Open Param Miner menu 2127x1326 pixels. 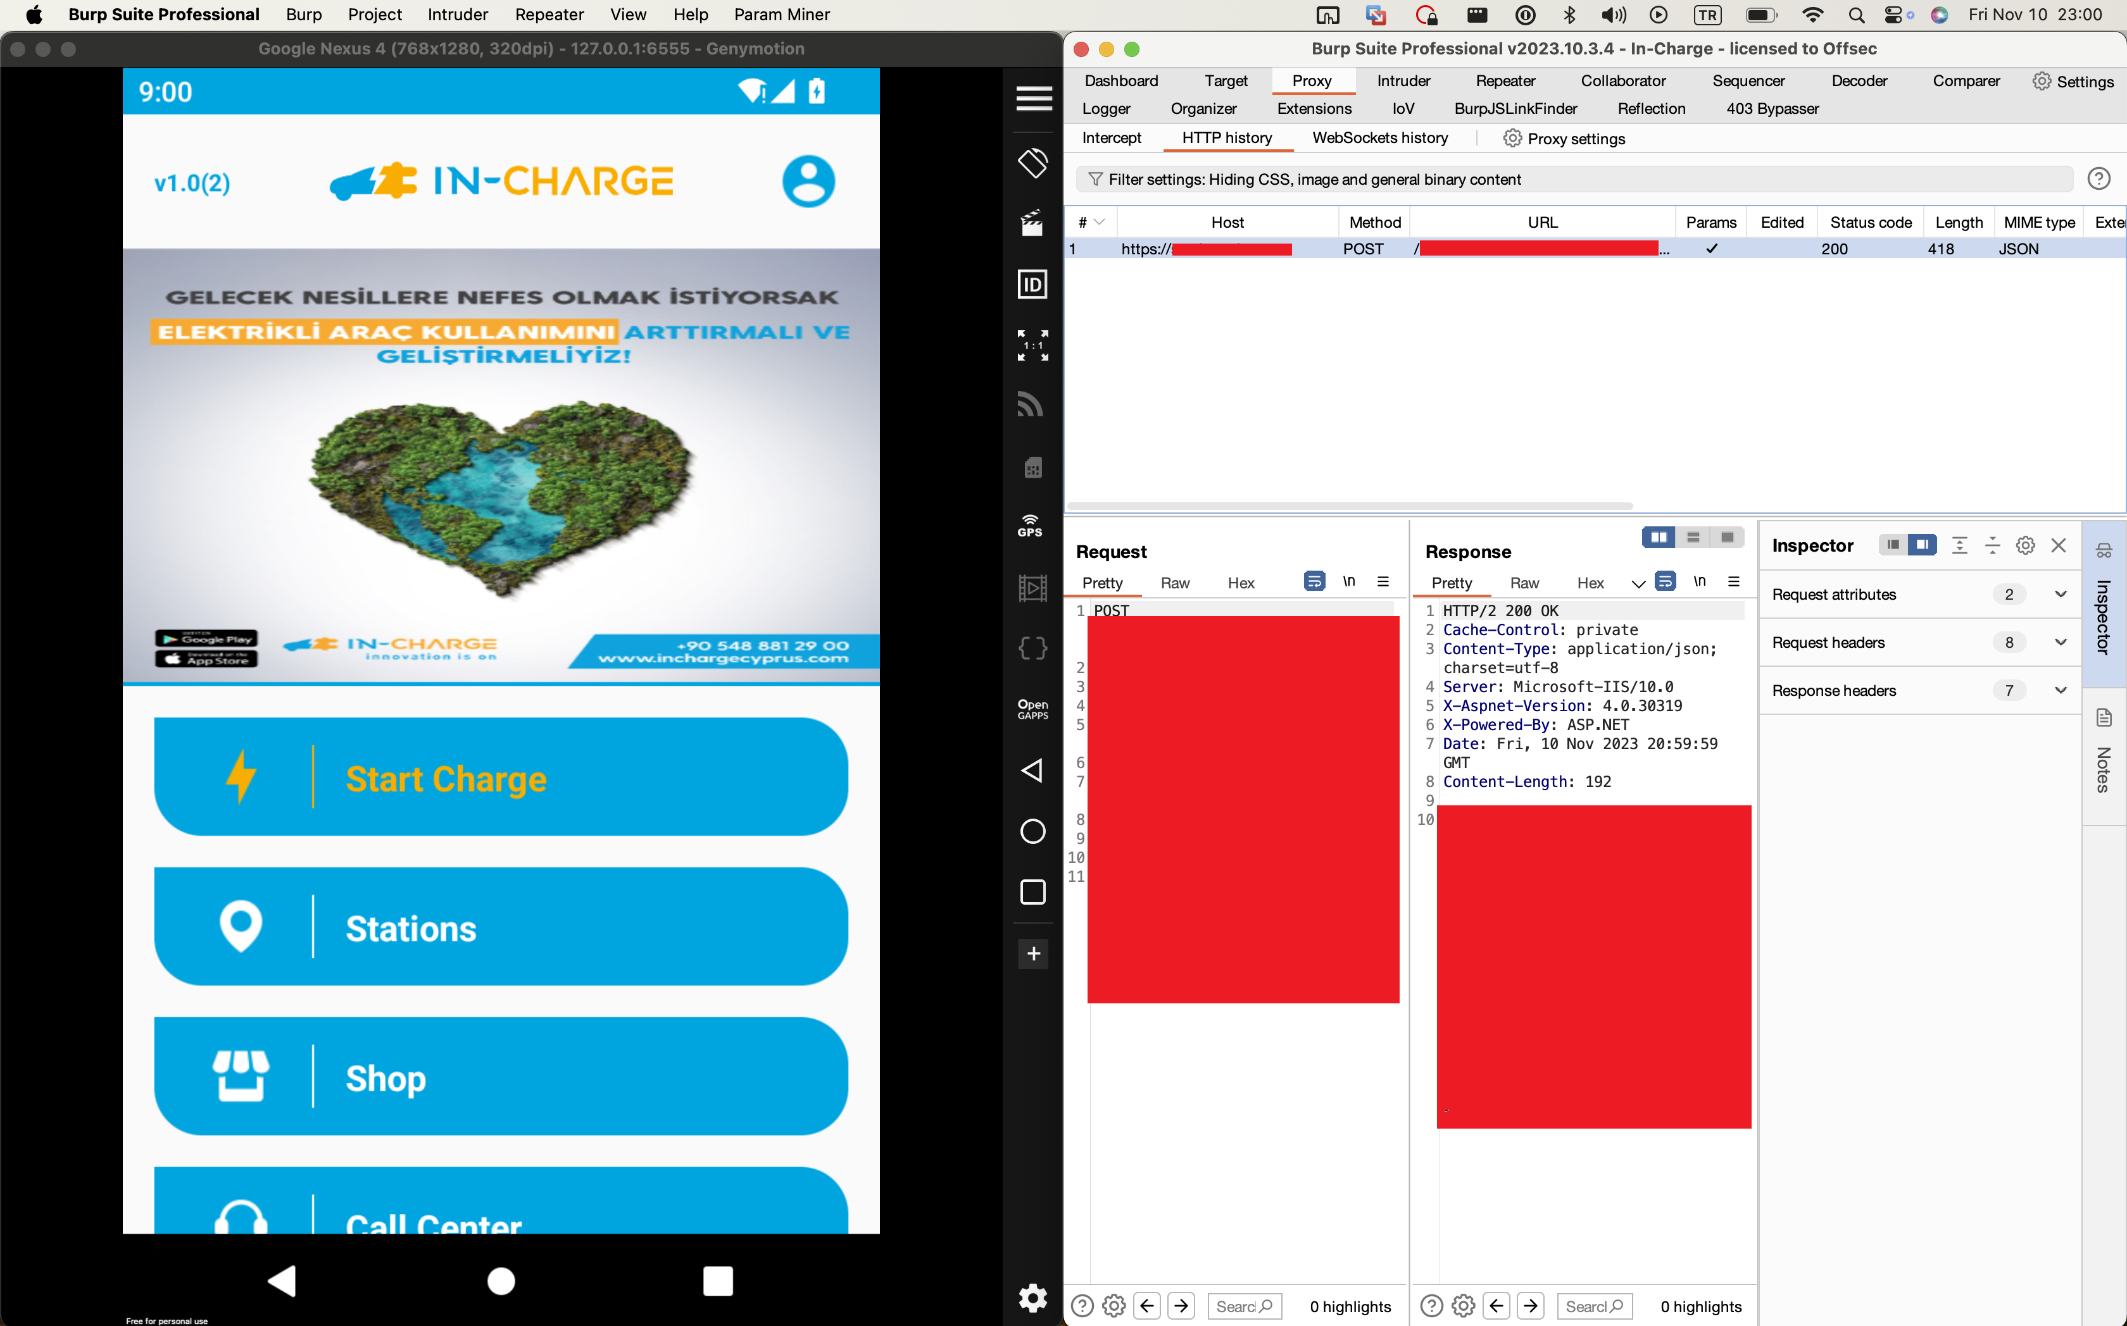click(782, 14)
